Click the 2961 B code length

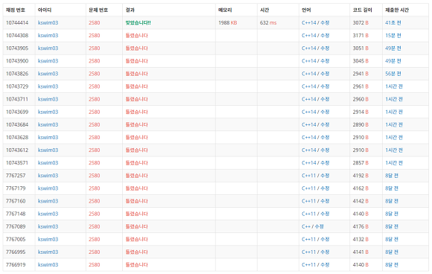(360, 86)
